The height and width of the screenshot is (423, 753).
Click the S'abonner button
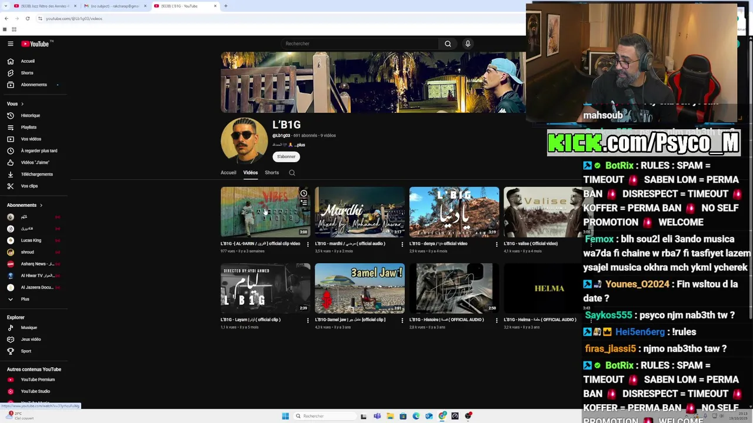pyautogui.click(x=286, y=156)
